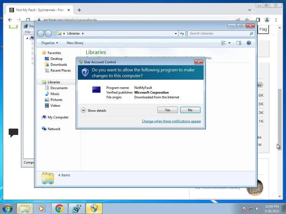Open Windows Explorer from taskbar

click(x=25, y=208)
